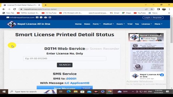Click the Facebook icon on the sidebar post
Screen dimensions: 173x97
click(162, 75)
